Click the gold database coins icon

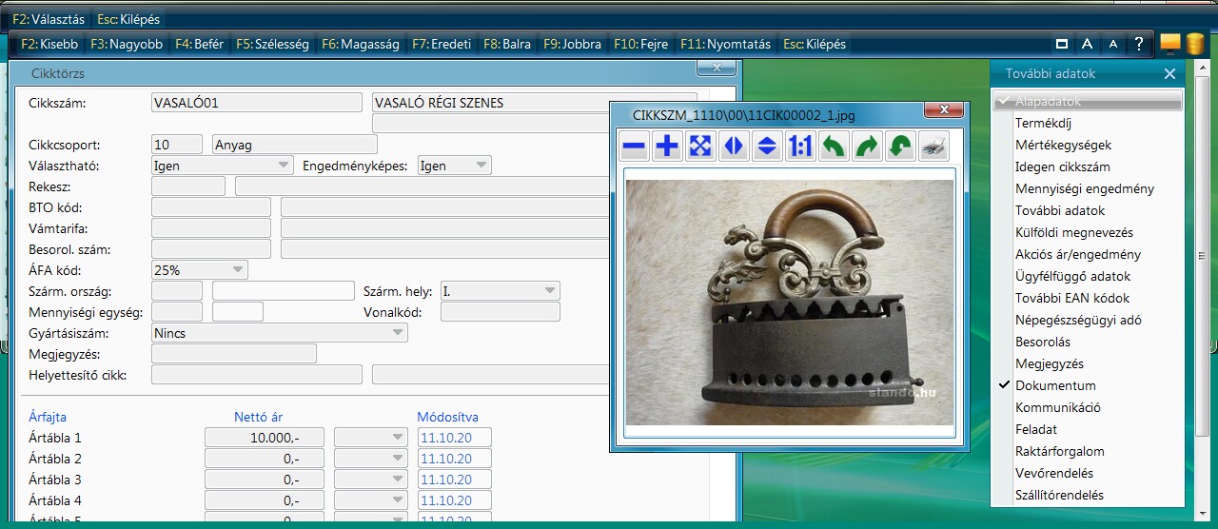pos(1195,44)
